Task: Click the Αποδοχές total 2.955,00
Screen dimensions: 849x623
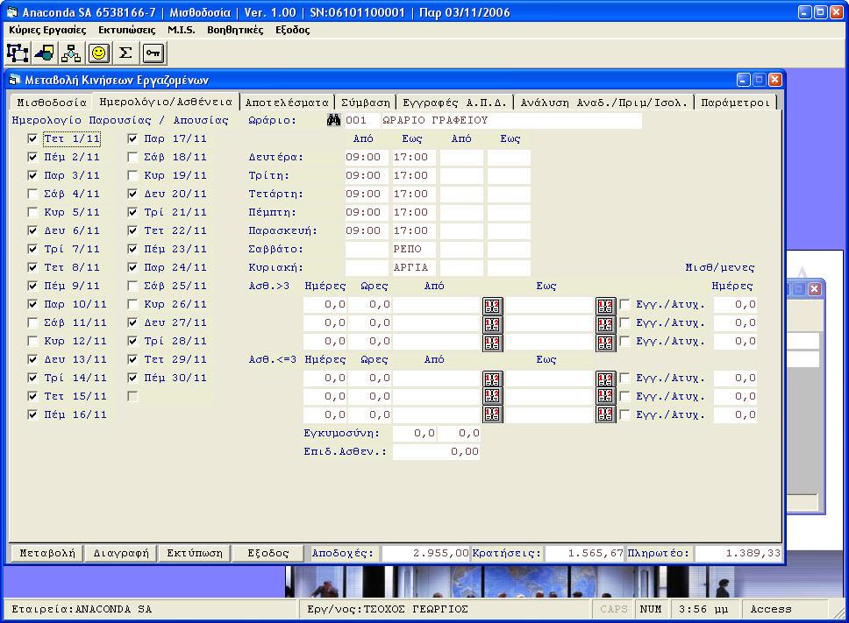Action: 425,553
